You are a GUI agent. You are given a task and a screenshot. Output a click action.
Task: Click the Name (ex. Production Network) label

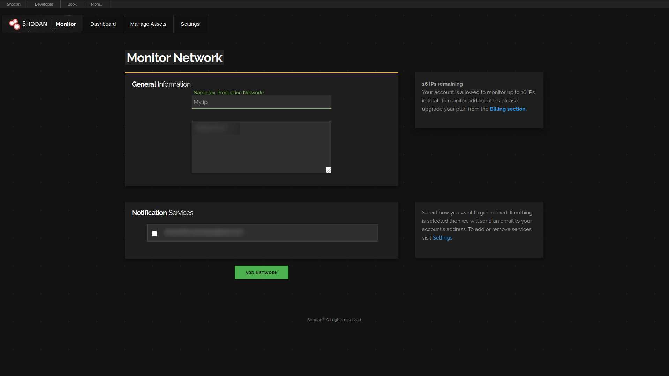point(228,93)
